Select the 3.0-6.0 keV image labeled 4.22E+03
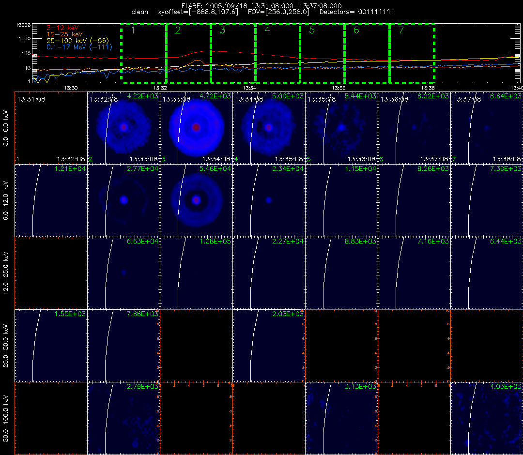 [124, 128]
